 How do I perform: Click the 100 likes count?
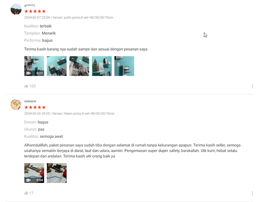32,86
